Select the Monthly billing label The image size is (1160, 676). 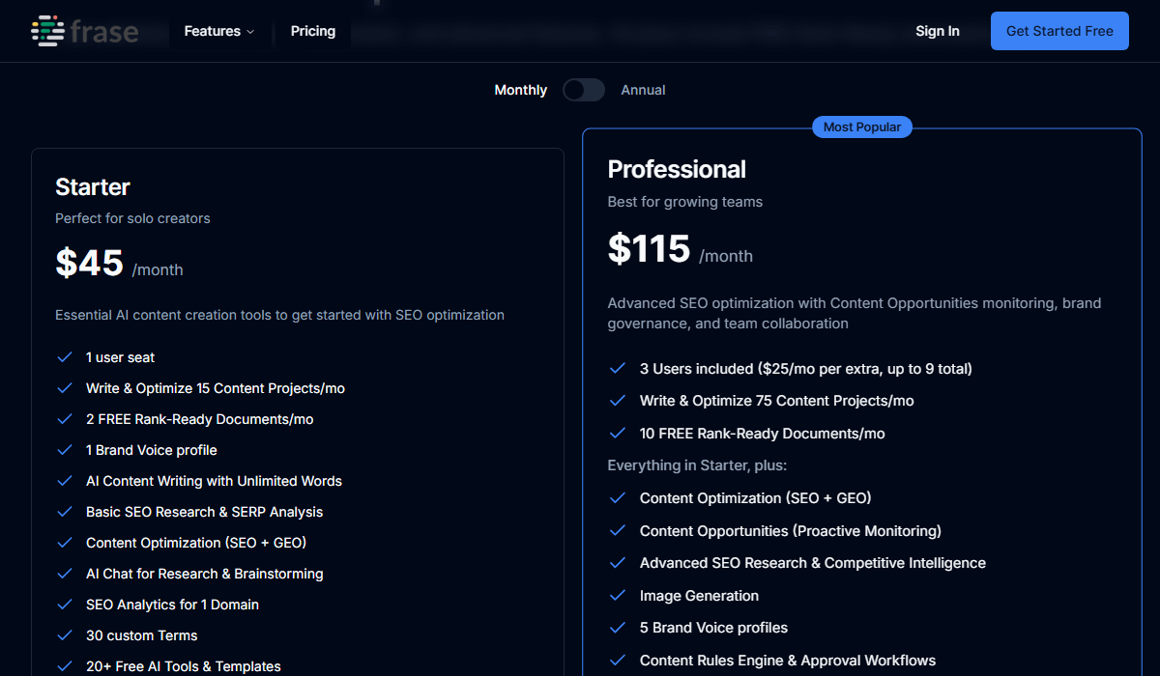(520, 90)
